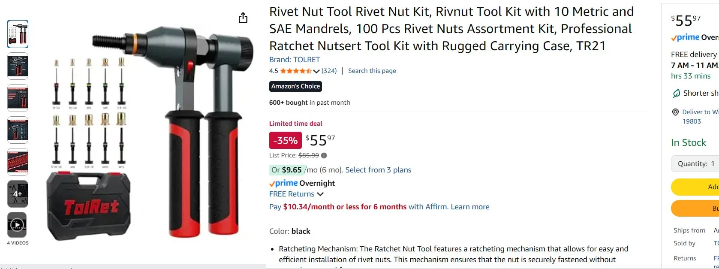The height and width of the screenshot is (269, 719).
Task: Click the leaf shorter shipping icon
Action: click(676, 93)
